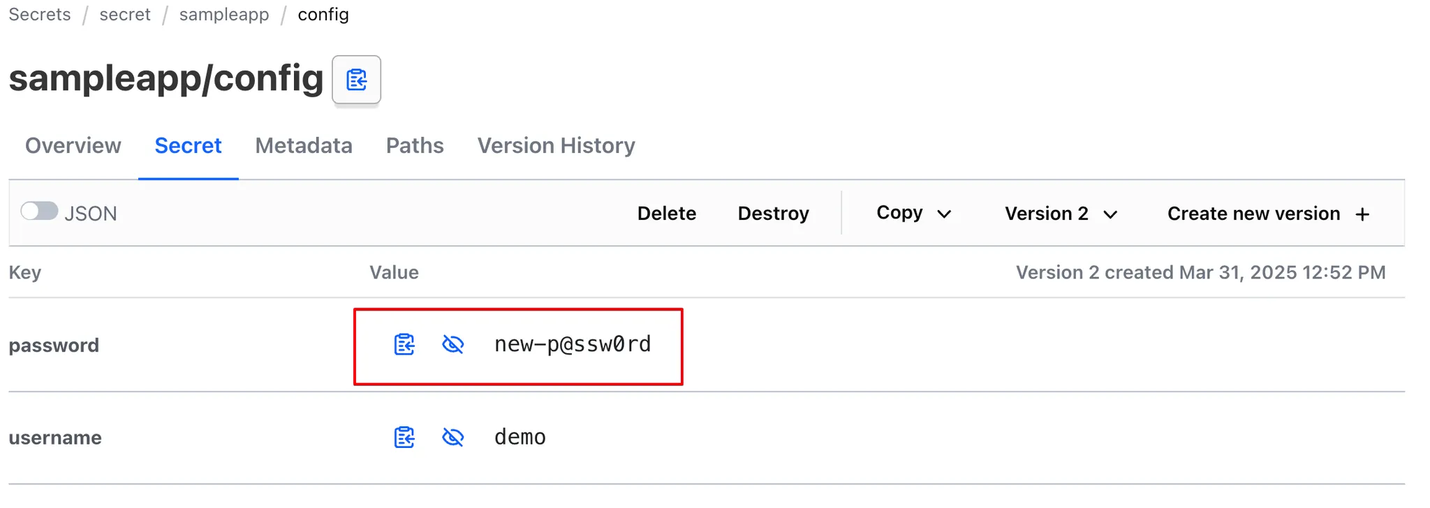Image resolution: width=1430 pixels, height=508 pixels.
Task: Copy the password value to clipboard
Action: [404, 344]
